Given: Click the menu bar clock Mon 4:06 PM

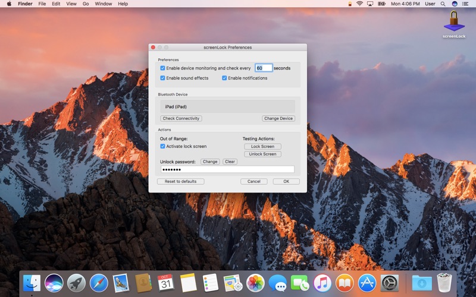Looking at the screenshot, I should click(405, 4).
